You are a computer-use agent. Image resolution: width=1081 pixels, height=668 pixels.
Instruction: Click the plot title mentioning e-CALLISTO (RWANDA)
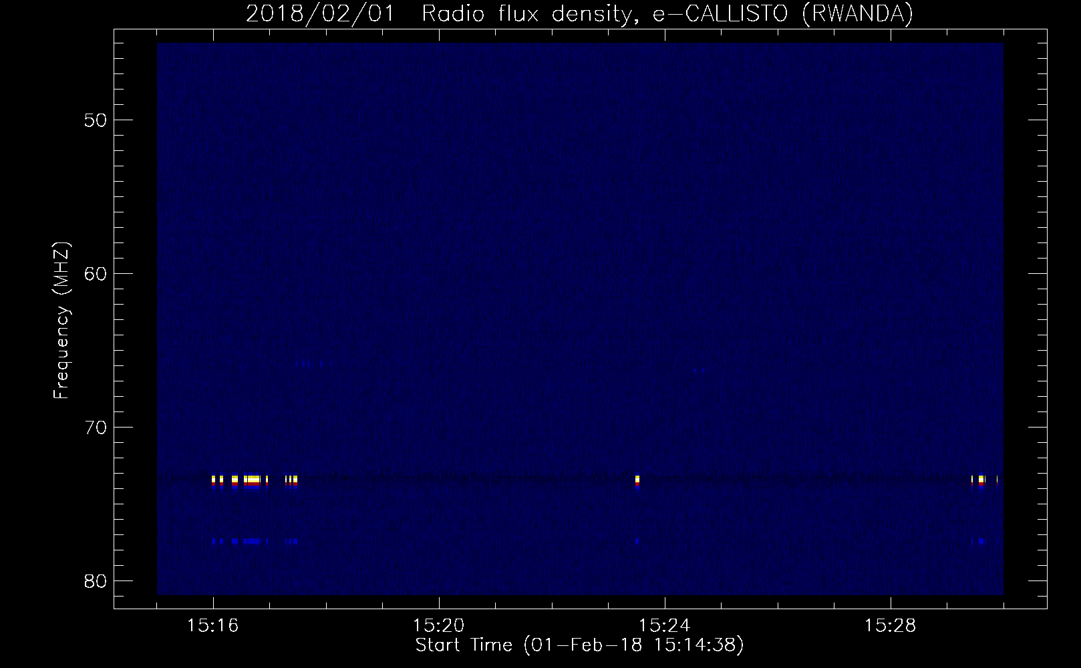[579, 13]
